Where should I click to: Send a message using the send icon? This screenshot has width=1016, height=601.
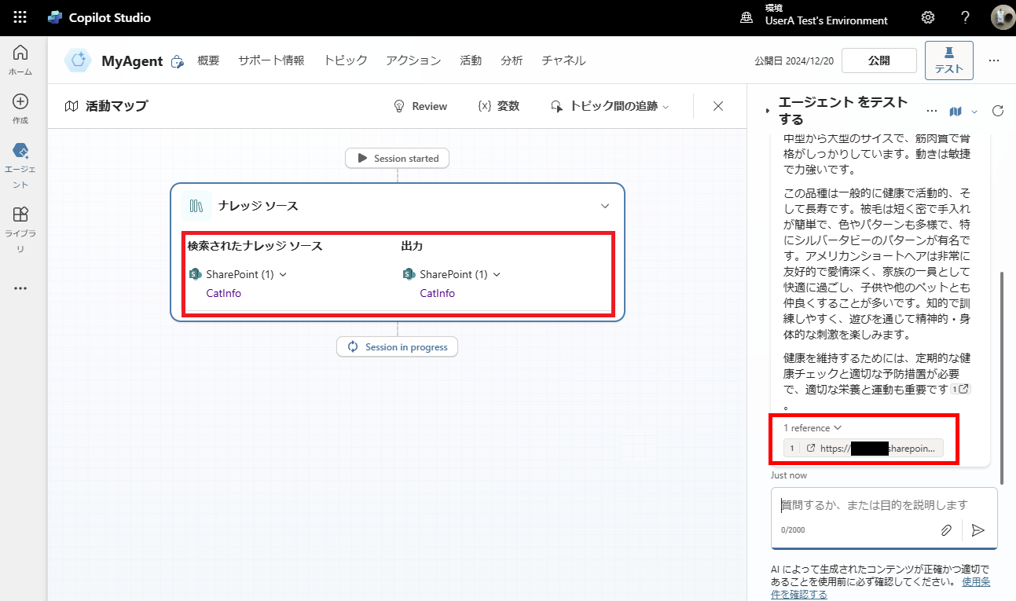point(978,530)
